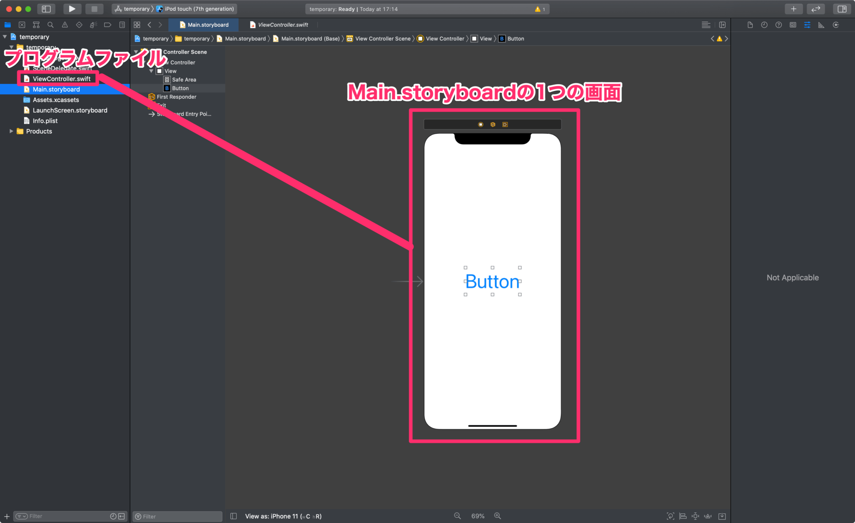
Task: Show the warning count in activity bar
Action: (539, 9)
